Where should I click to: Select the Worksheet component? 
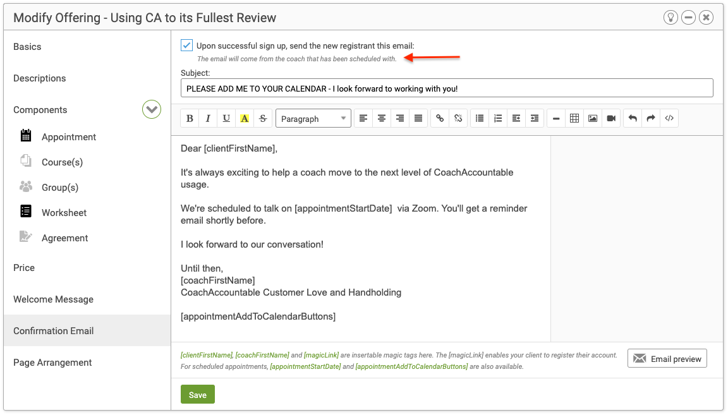64,213
